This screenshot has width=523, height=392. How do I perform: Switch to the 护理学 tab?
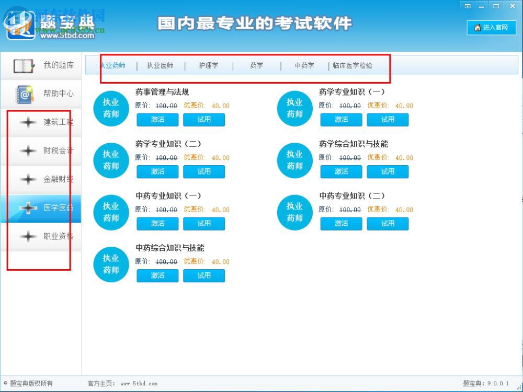coord(209,65)
